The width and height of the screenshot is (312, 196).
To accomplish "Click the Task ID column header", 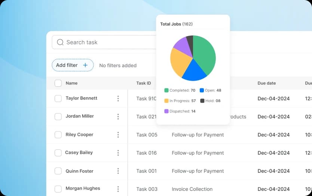I will pyautogui.click(x=144, y=83).
